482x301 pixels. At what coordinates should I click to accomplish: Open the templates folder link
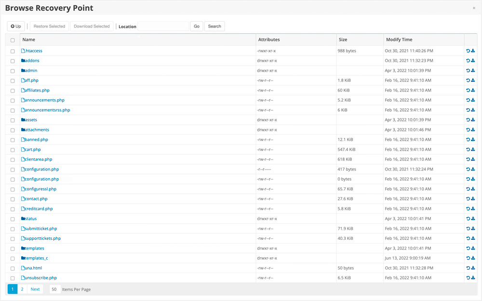34,249
